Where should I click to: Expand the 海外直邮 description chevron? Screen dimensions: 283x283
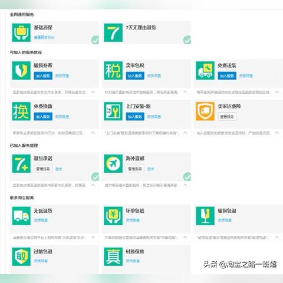pos(185,185)
